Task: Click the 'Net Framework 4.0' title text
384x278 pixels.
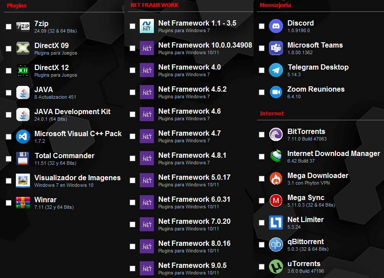Action: click(190, 67)
